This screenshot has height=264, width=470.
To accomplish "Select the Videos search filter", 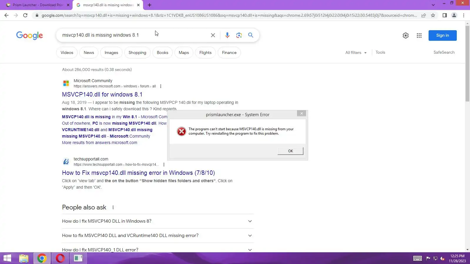I will coord(67,53).
